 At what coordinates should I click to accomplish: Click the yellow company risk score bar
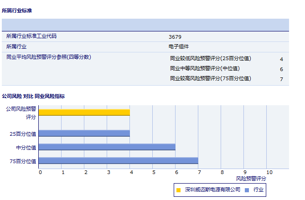[x=84, y=113]
